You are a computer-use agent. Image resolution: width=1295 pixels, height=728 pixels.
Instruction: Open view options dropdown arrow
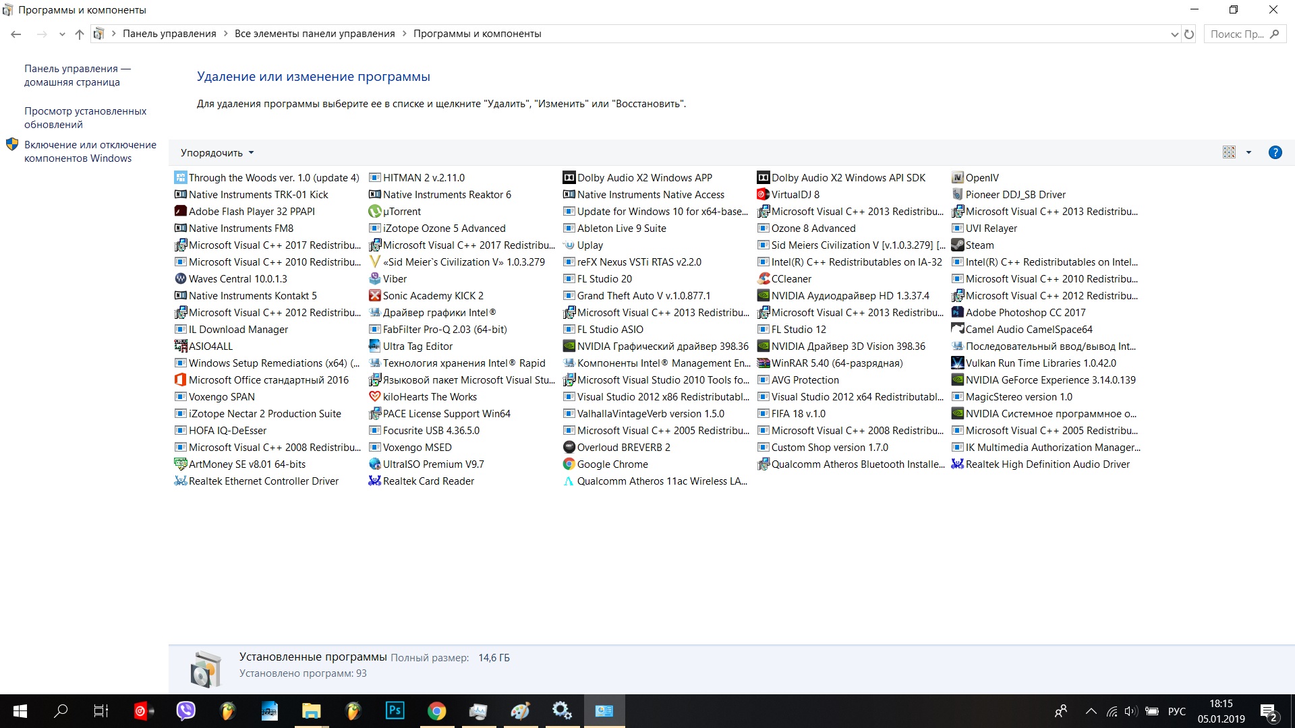click(x=1248, y=153)
